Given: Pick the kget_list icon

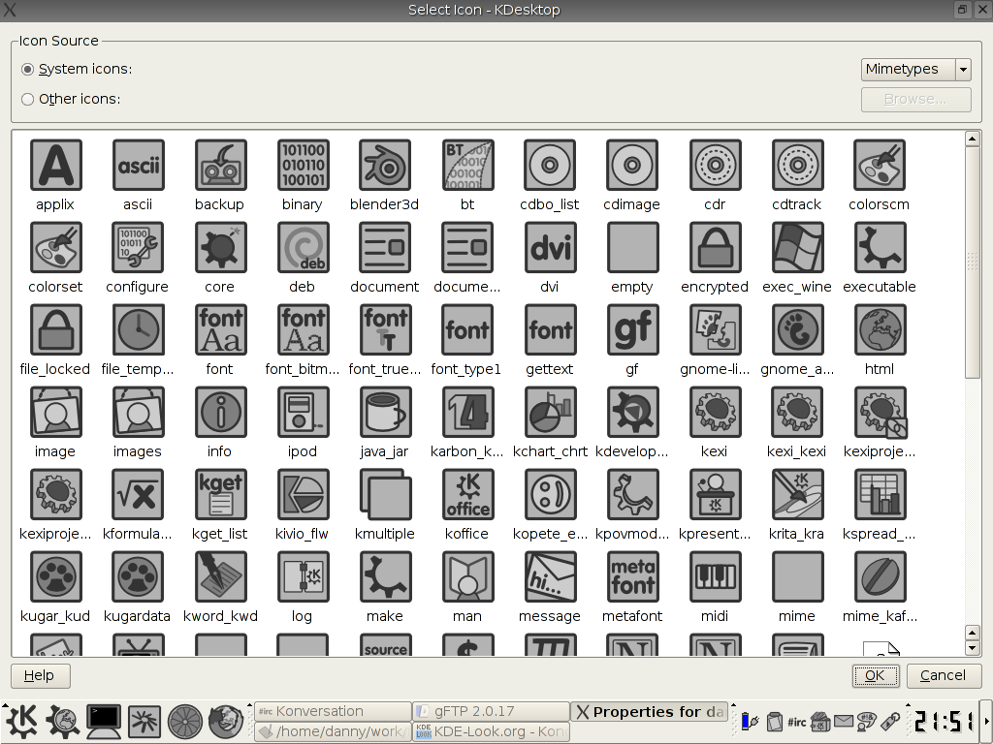Looking at the screenshot, I should click(x=220, y=494).
